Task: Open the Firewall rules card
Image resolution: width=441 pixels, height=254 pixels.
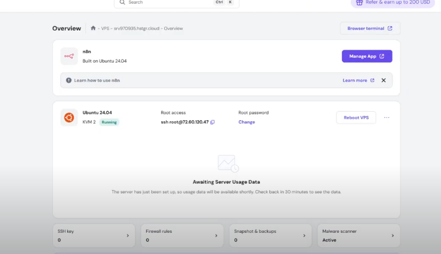Action: [x=182, y=235]
